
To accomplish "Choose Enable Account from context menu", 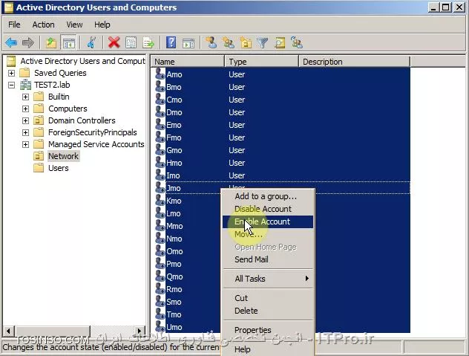I will [268, 221].
